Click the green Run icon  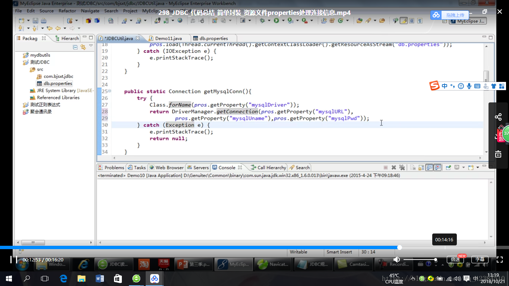[x=276, y=21]
